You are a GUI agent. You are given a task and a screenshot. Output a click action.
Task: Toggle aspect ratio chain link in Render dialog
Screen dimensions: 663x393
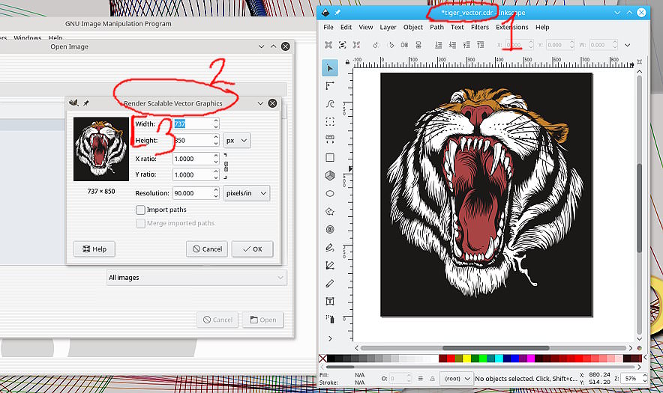tap(226, 166)
